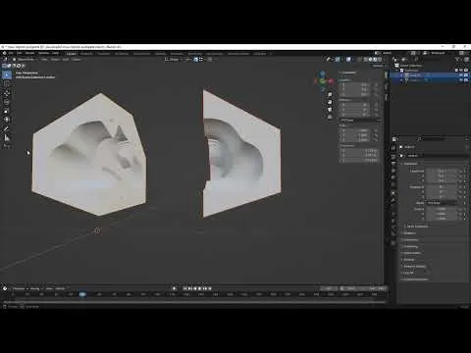The height and width of the screenshot is (353, 471).
Task: Select the Select Box tool in toolbar
Action: click(7, 76)
